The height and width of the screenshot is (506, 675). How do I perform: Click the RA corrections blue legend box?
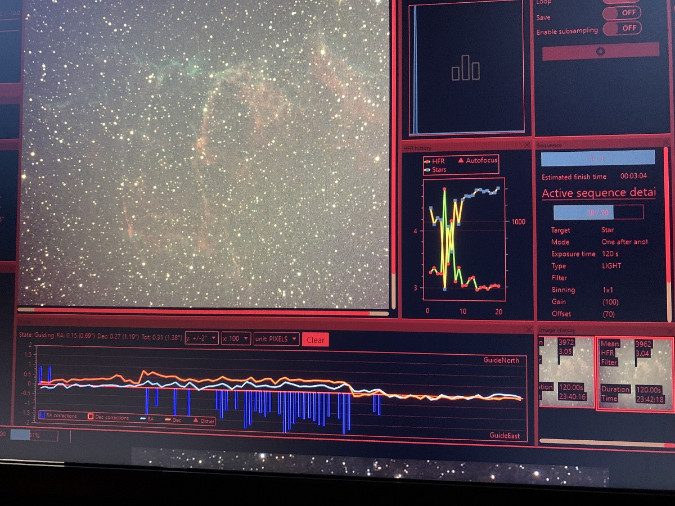42,414
